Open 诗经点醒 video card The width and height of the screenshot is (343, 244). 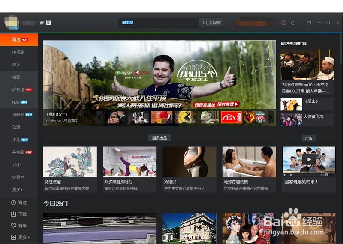pos(70,169)
